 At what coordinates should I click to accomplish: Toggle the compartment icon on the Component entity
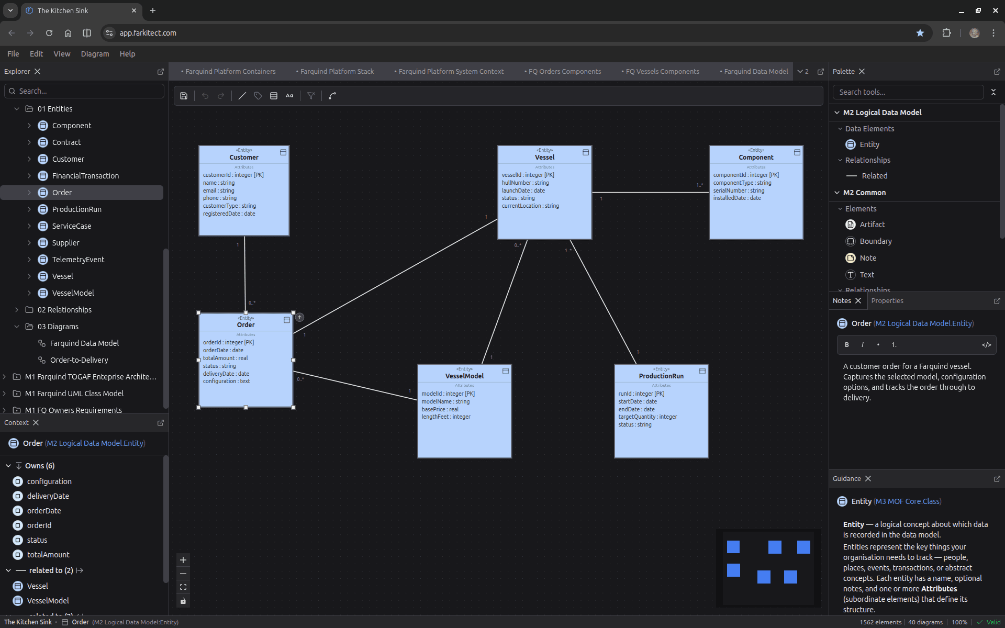(797, 152)
